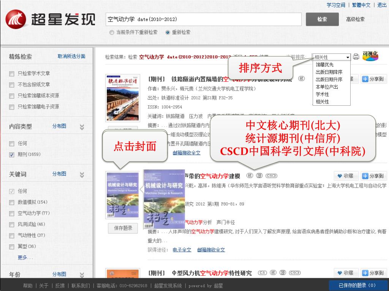This screenshot has width=389, height=291.
Task: Click the enlarged 机械设计与研究 cover preview
Action: [x=164, y=199]
